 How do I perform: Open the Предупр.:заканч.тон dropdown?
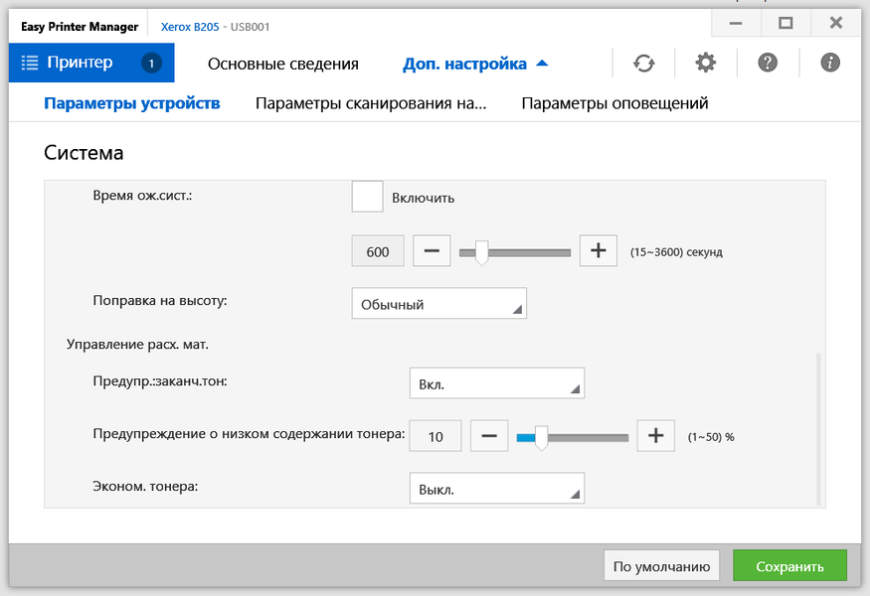pyautogui.click(x=496, y=383)
